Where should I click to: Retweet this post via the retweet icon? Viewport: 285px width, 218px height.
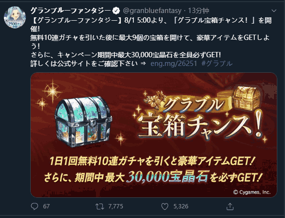point(100,206)
